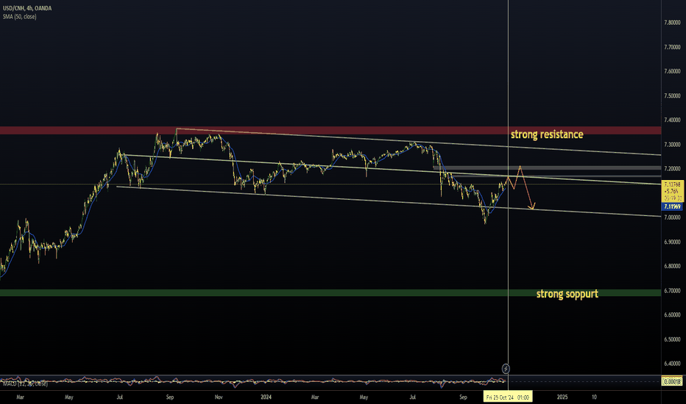Click the 6.70000 price axis label

(672, 290)
